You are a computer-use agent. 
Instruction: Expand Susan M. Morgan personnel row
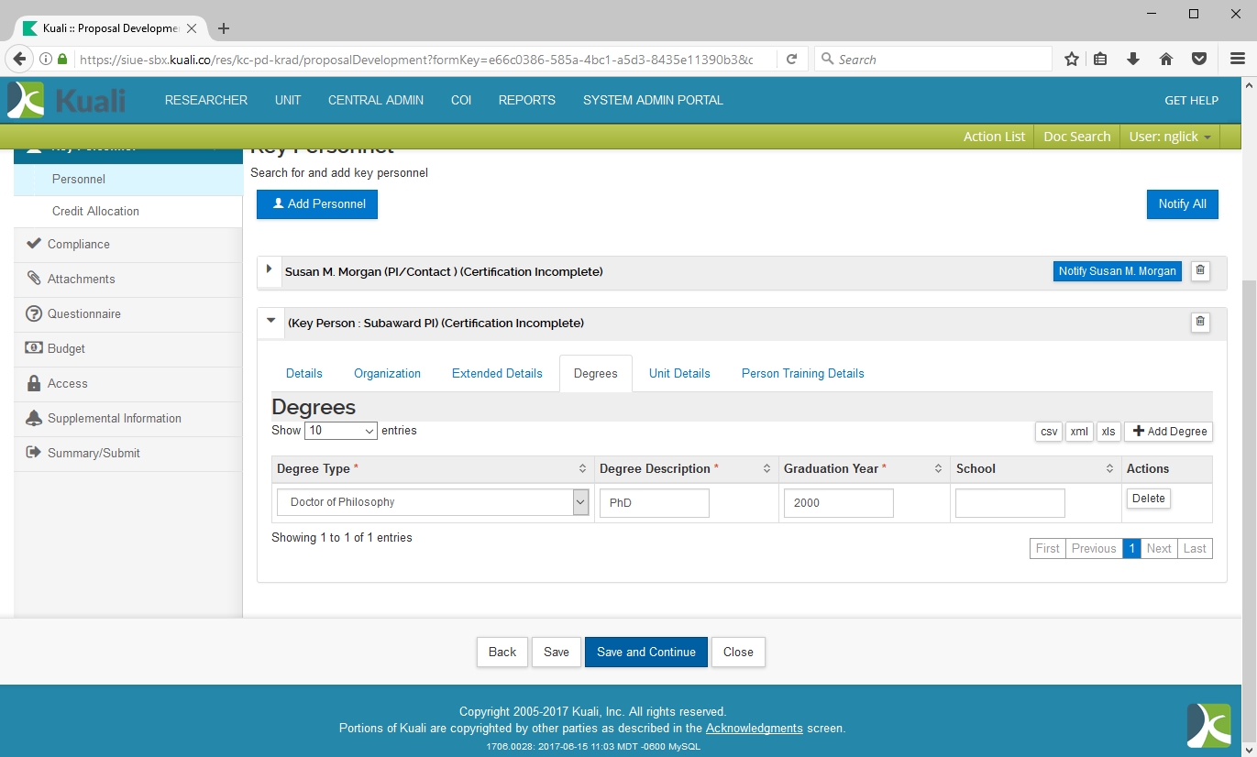(x=269, y=269)
